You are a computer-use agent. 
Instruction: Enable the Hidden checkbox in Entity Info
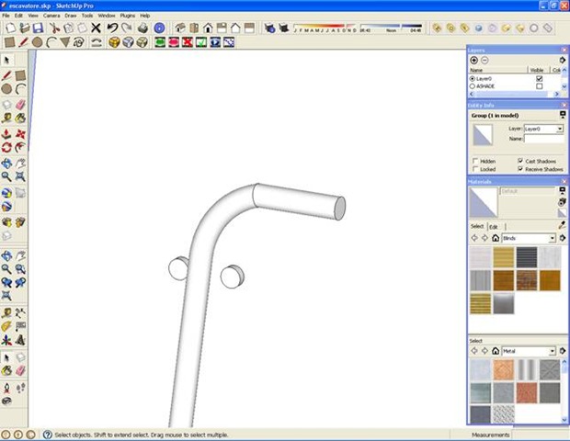click(x=475, y=161)
